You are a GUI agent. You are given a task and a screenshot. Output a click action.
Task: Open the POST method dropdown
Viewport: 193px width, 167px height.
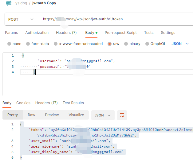point(21,19)
